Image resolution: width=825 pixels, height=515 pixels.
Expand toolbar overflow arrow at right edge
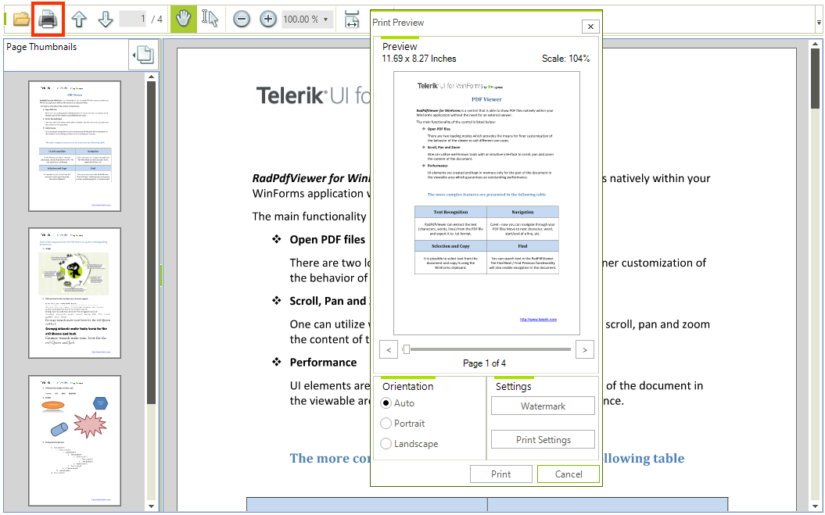pos(819,23)
